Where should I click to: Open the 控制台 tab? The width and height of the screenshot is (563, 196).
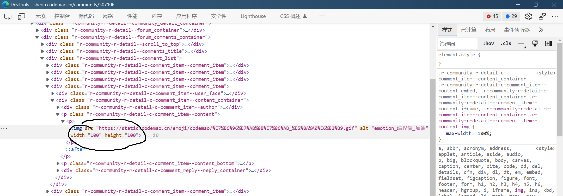tap(62, 16)
